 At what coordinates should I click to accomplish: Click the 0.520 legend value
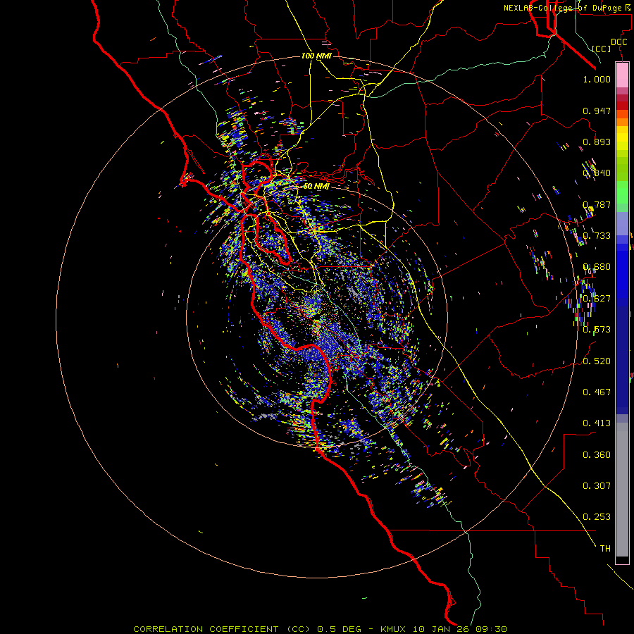[597, 361]
